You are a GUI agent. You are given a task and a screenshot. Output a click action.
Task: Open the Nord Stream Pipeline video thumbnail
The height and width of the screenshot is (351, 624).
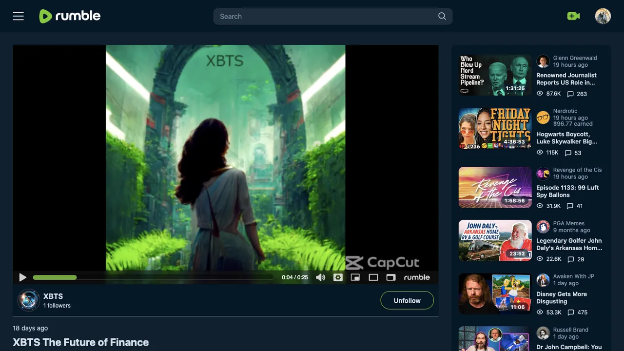coord(495,75)
